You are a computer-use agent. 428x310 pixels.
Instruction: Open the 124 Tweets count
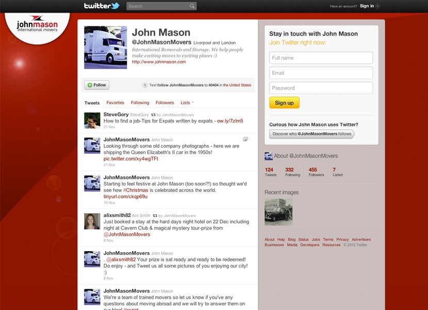pyautogui.click(x=271, y=172)
